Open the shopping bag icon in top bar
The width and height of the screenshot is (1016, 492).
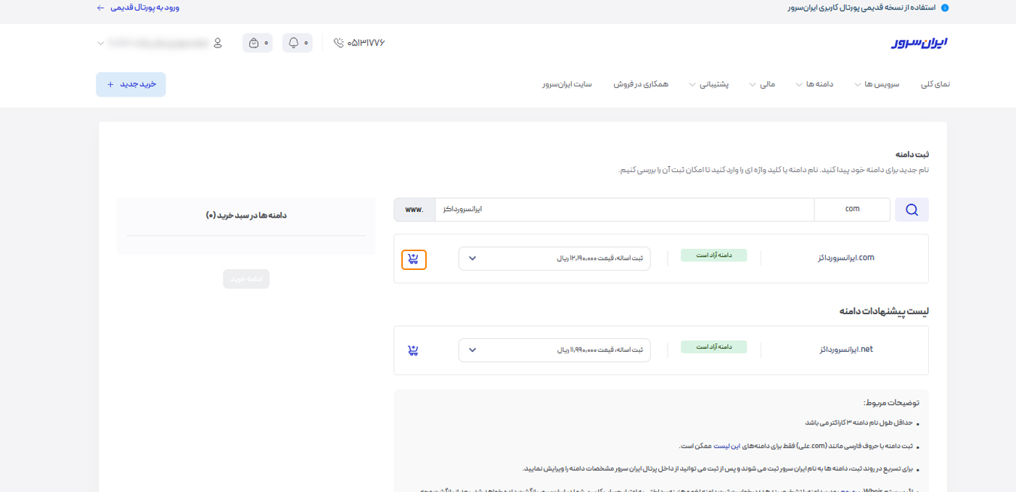pyautogui.click(x=254, y=43)
